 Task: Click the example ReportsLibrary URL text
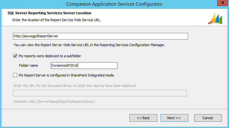[54, 101]
